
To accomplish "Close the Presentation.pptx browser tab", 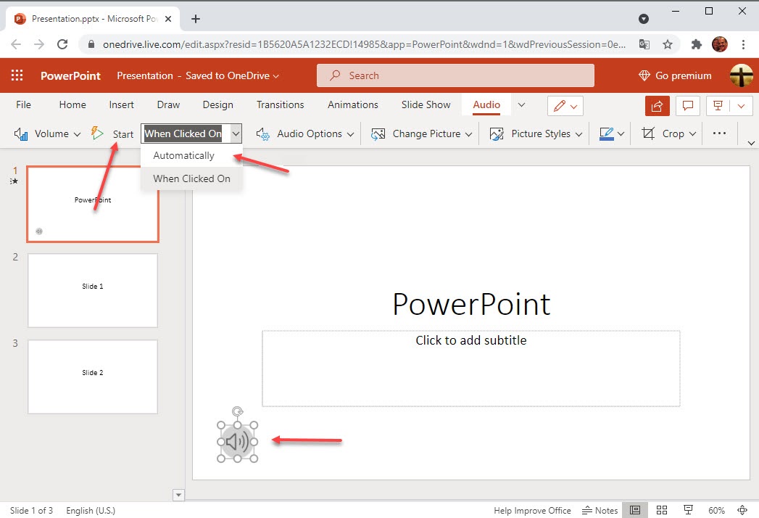I will tap(168, 19).
